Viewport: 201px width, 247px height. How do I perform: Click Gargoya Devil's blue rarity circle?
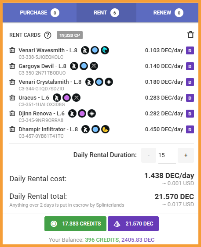pyautogui.click(x=84, y=66)
